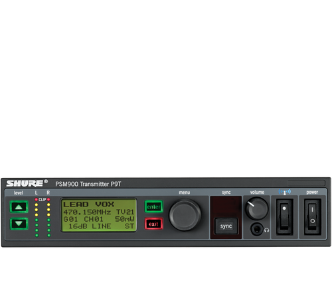Click the 'level' label text
332x302 pixels.
[19, 192]
